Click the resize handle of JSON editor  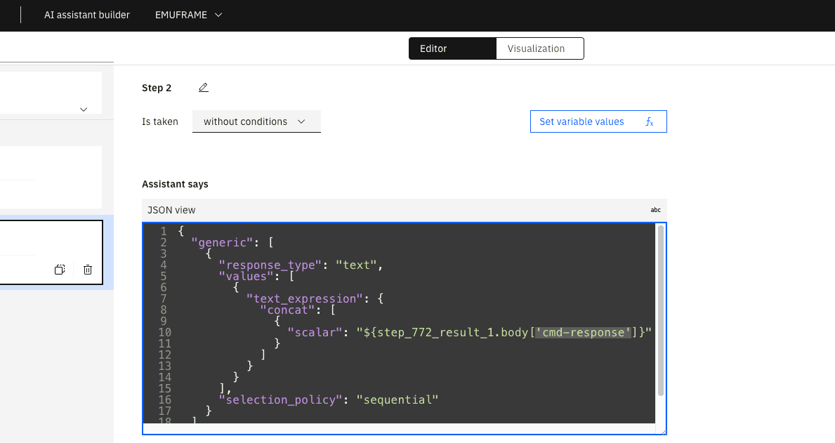(662, 430)
